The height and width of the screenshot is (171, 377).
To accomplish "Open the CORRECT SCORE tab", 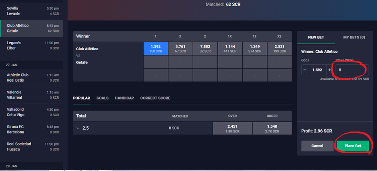I will point(155,98).
